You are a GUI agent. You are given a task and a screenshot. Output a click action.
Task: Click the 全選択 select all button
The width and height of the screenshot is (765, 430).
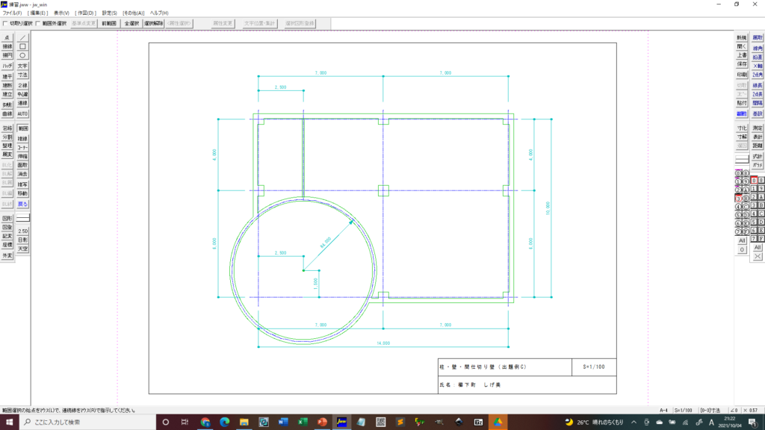(x=131, y=23)
